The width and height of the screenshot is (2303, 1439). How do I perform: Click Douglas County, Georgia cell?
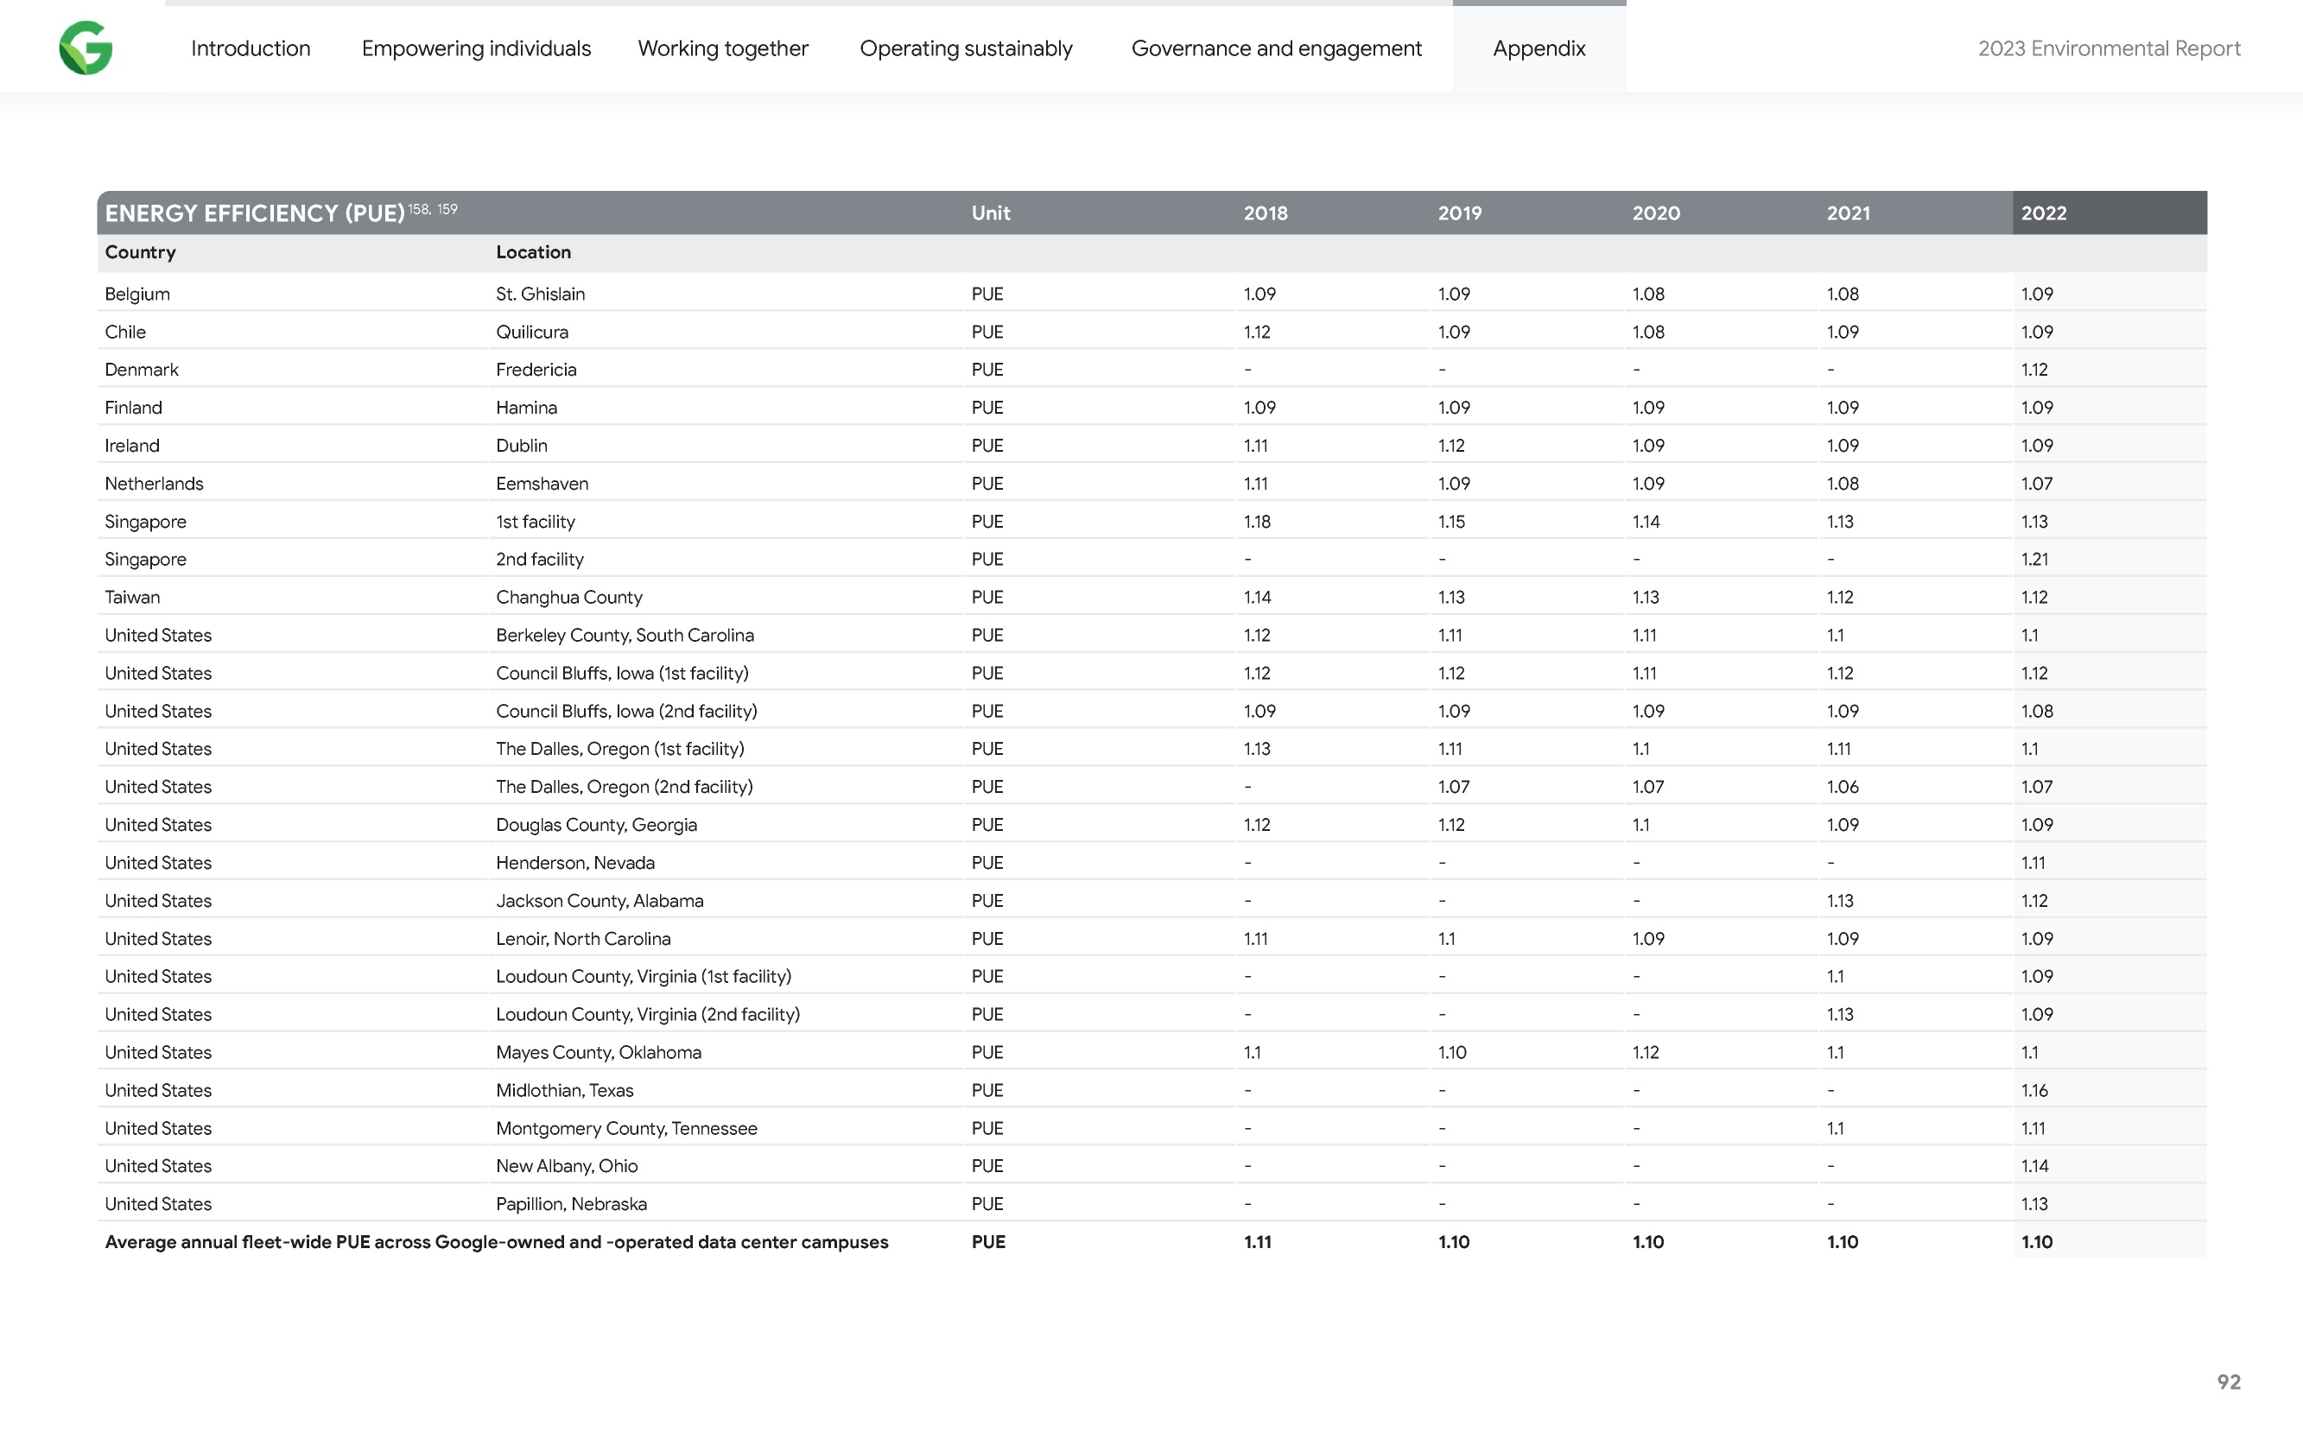point(596,825)
